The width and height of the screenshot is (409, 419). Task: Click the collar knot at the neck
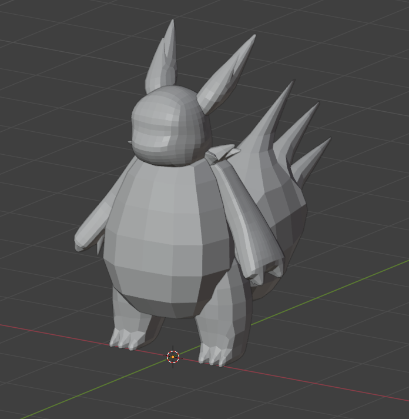(223, 154)
